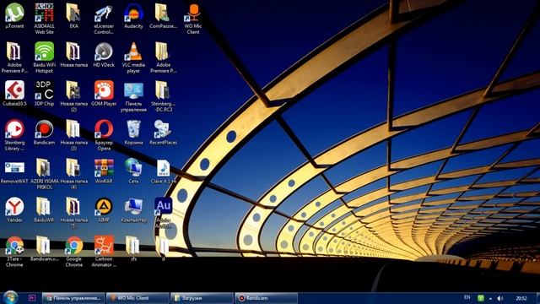Viewport: 540px width, 304px height.
Task: Select the Bandicam.v... folder
Action: tap(44, 249)
